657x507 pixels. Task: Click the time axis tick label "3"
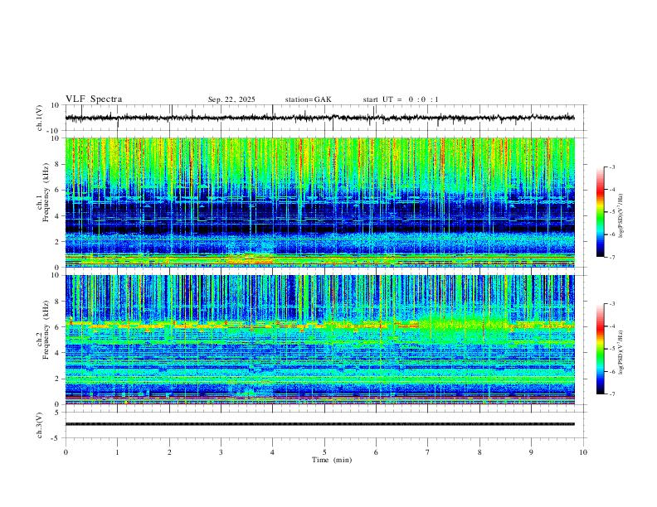coord(221,452)
